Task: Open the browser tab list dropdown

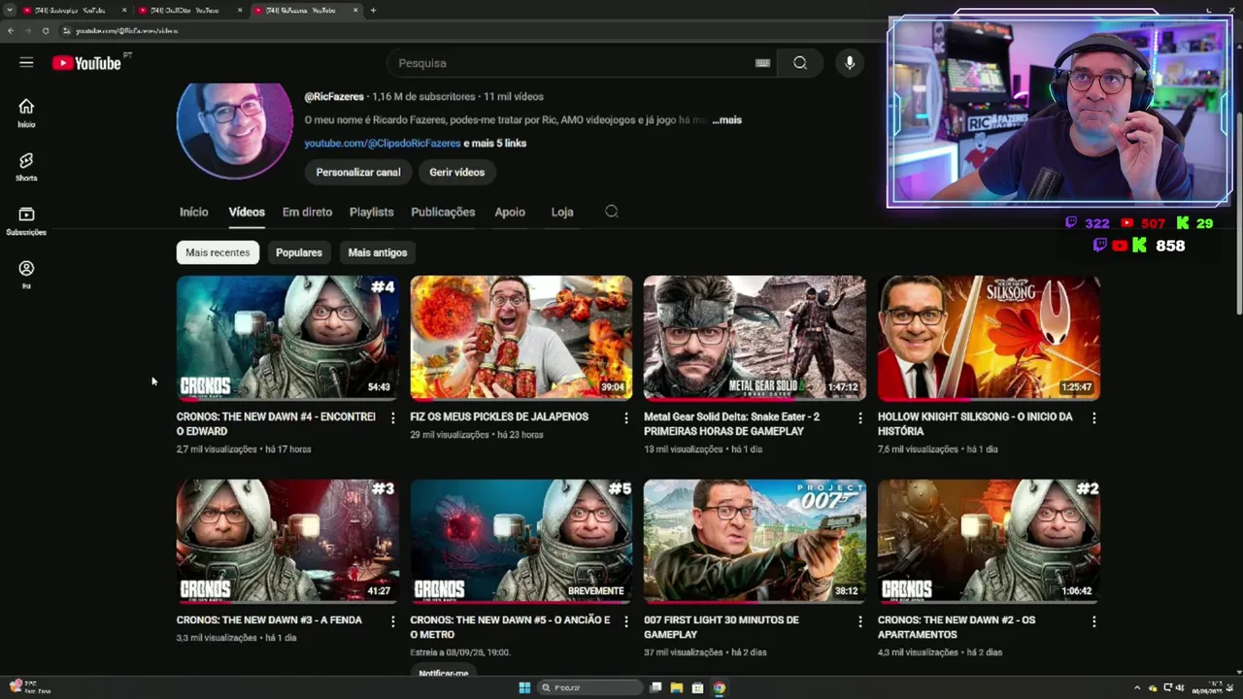Action: (9, 10)
